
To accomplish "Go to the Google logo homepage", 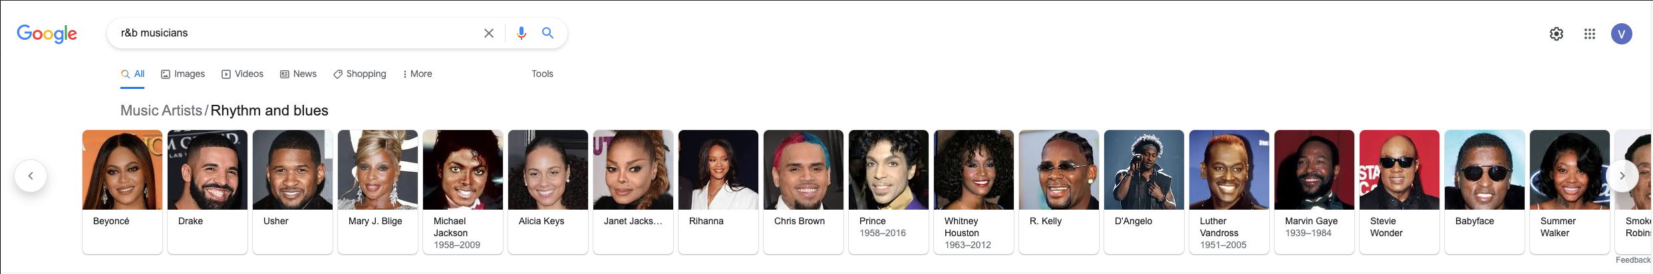I will 47,33.
